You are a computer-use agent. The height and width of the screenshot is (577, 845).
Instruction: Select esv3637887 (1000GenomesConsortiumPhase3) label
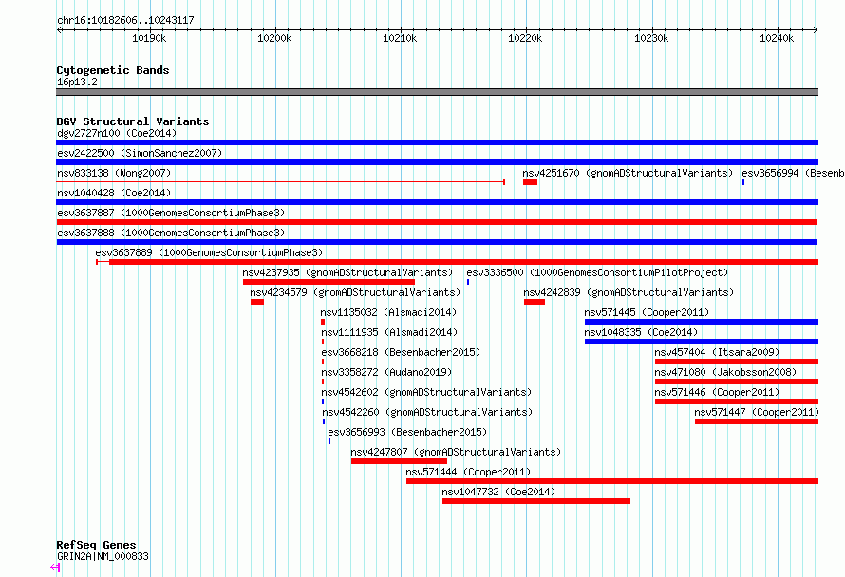tap(171, 213)
